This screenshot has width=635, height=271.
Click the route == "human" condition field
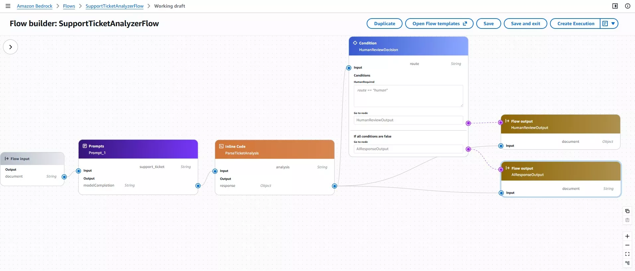click(408, 96)
